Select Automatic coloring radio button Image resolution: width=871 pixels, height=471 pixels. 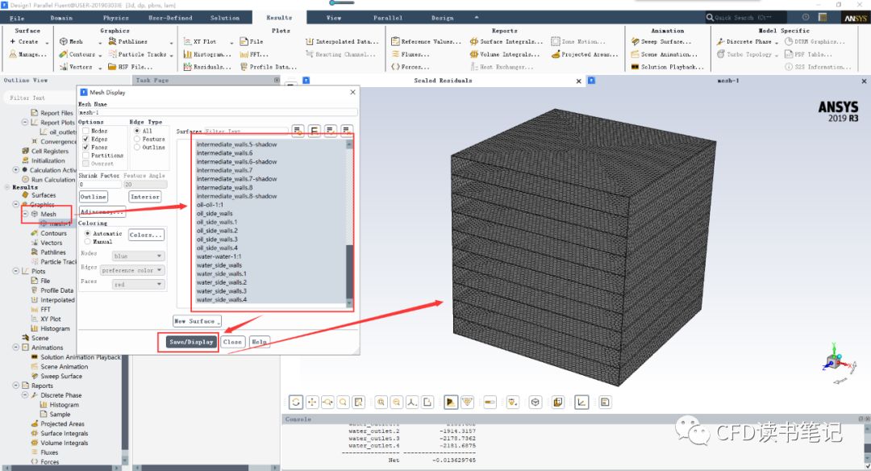pos(87,233)
